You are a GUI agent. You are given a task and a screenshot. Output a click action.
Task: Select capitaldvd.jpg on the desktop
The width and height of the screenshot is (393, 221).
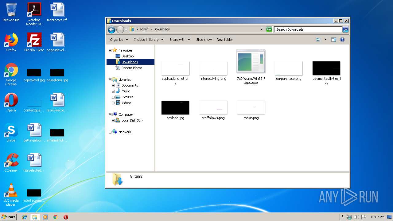coord(34,76)
